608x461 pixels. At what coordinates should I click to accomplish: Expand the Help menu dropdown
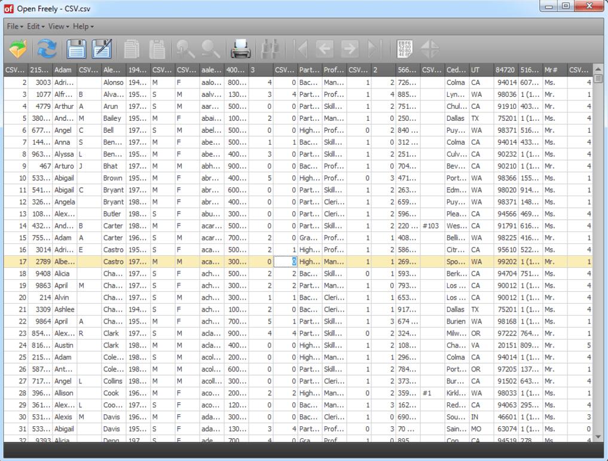pyautogui.click(x=83, y=26)
